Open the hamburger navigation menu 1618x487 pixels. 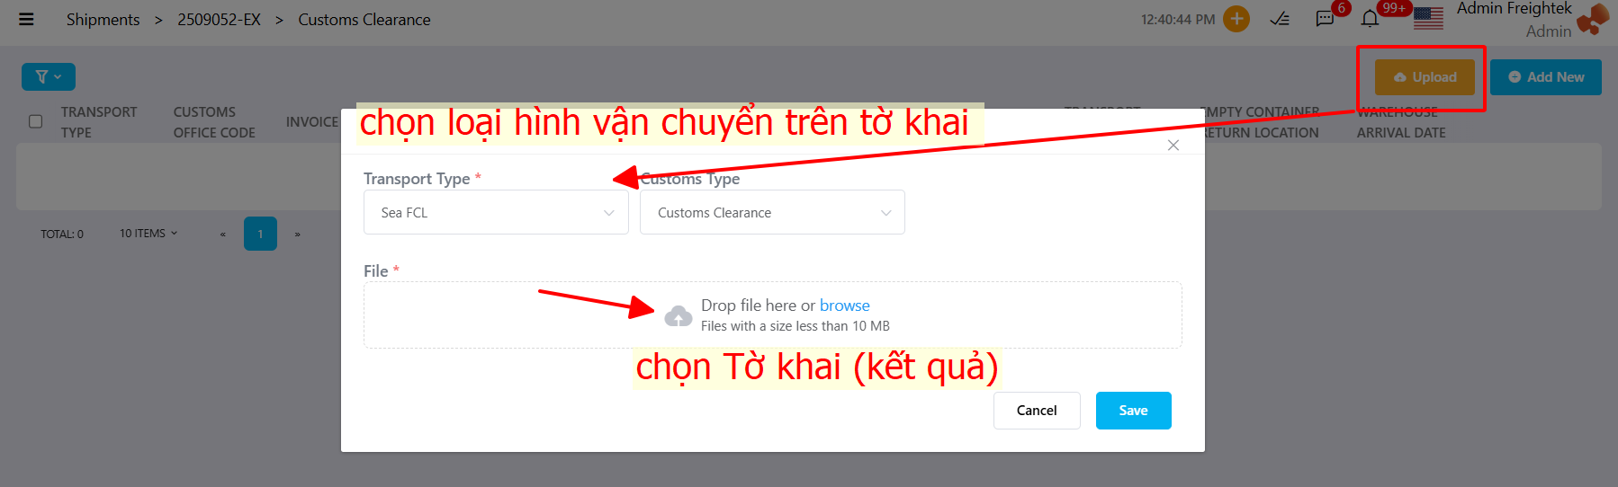point(26,19)
